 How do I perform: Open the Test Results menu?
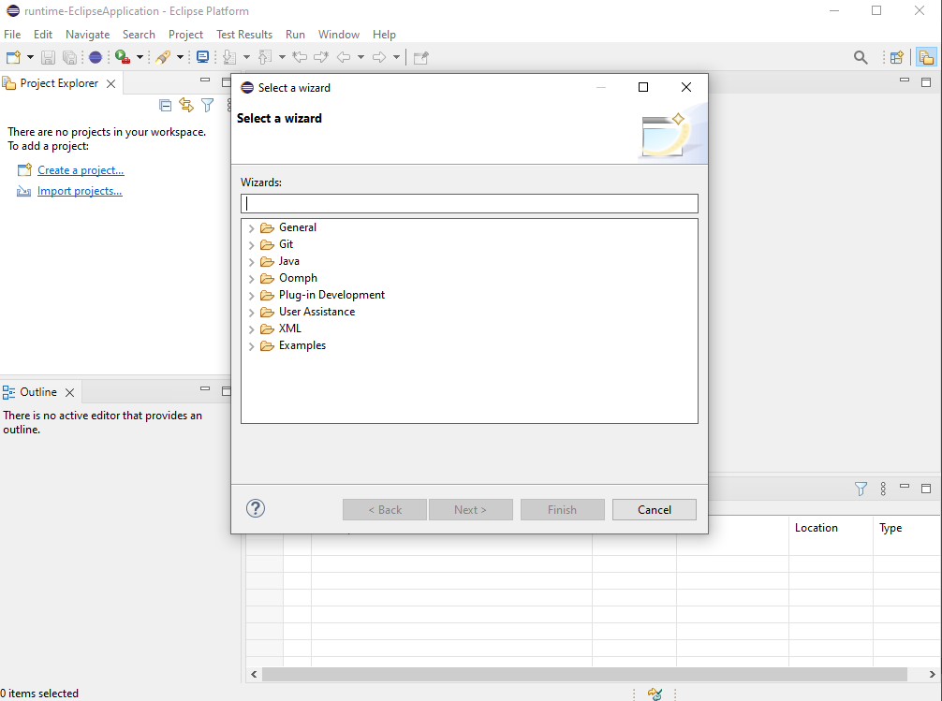[244, 35]
